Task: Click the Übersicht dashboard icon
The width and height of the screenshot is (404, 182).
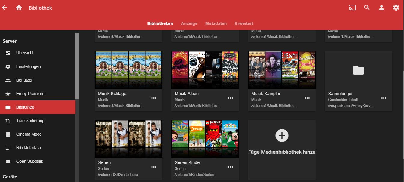Action: 8,53
